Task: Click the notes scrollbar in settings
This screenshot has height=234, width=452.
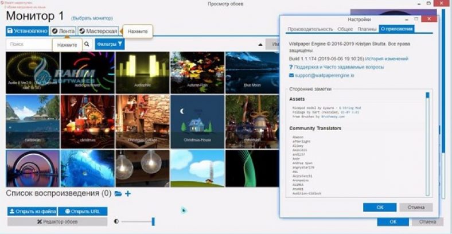Action: point(427,144)
